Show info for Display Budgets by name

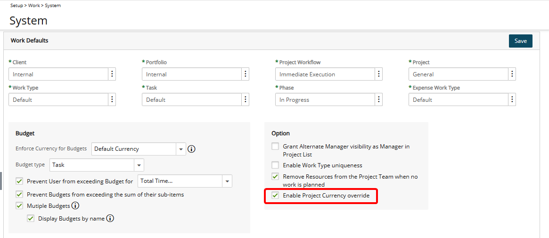point(110,218)
